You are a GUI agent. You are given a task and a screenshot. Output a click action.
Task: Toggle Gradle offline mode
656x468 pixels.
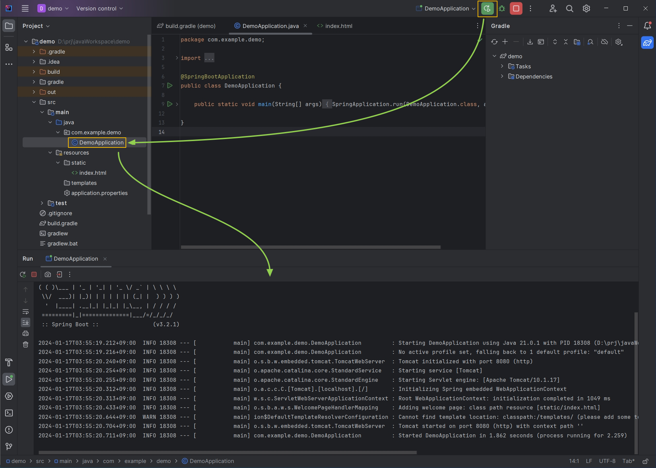[605, 42]
